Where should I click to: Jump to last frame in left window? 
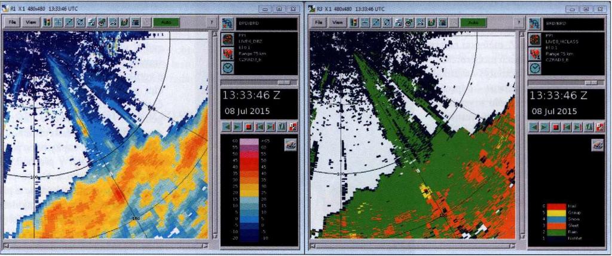pyautogui.click(x=271, y=127)
